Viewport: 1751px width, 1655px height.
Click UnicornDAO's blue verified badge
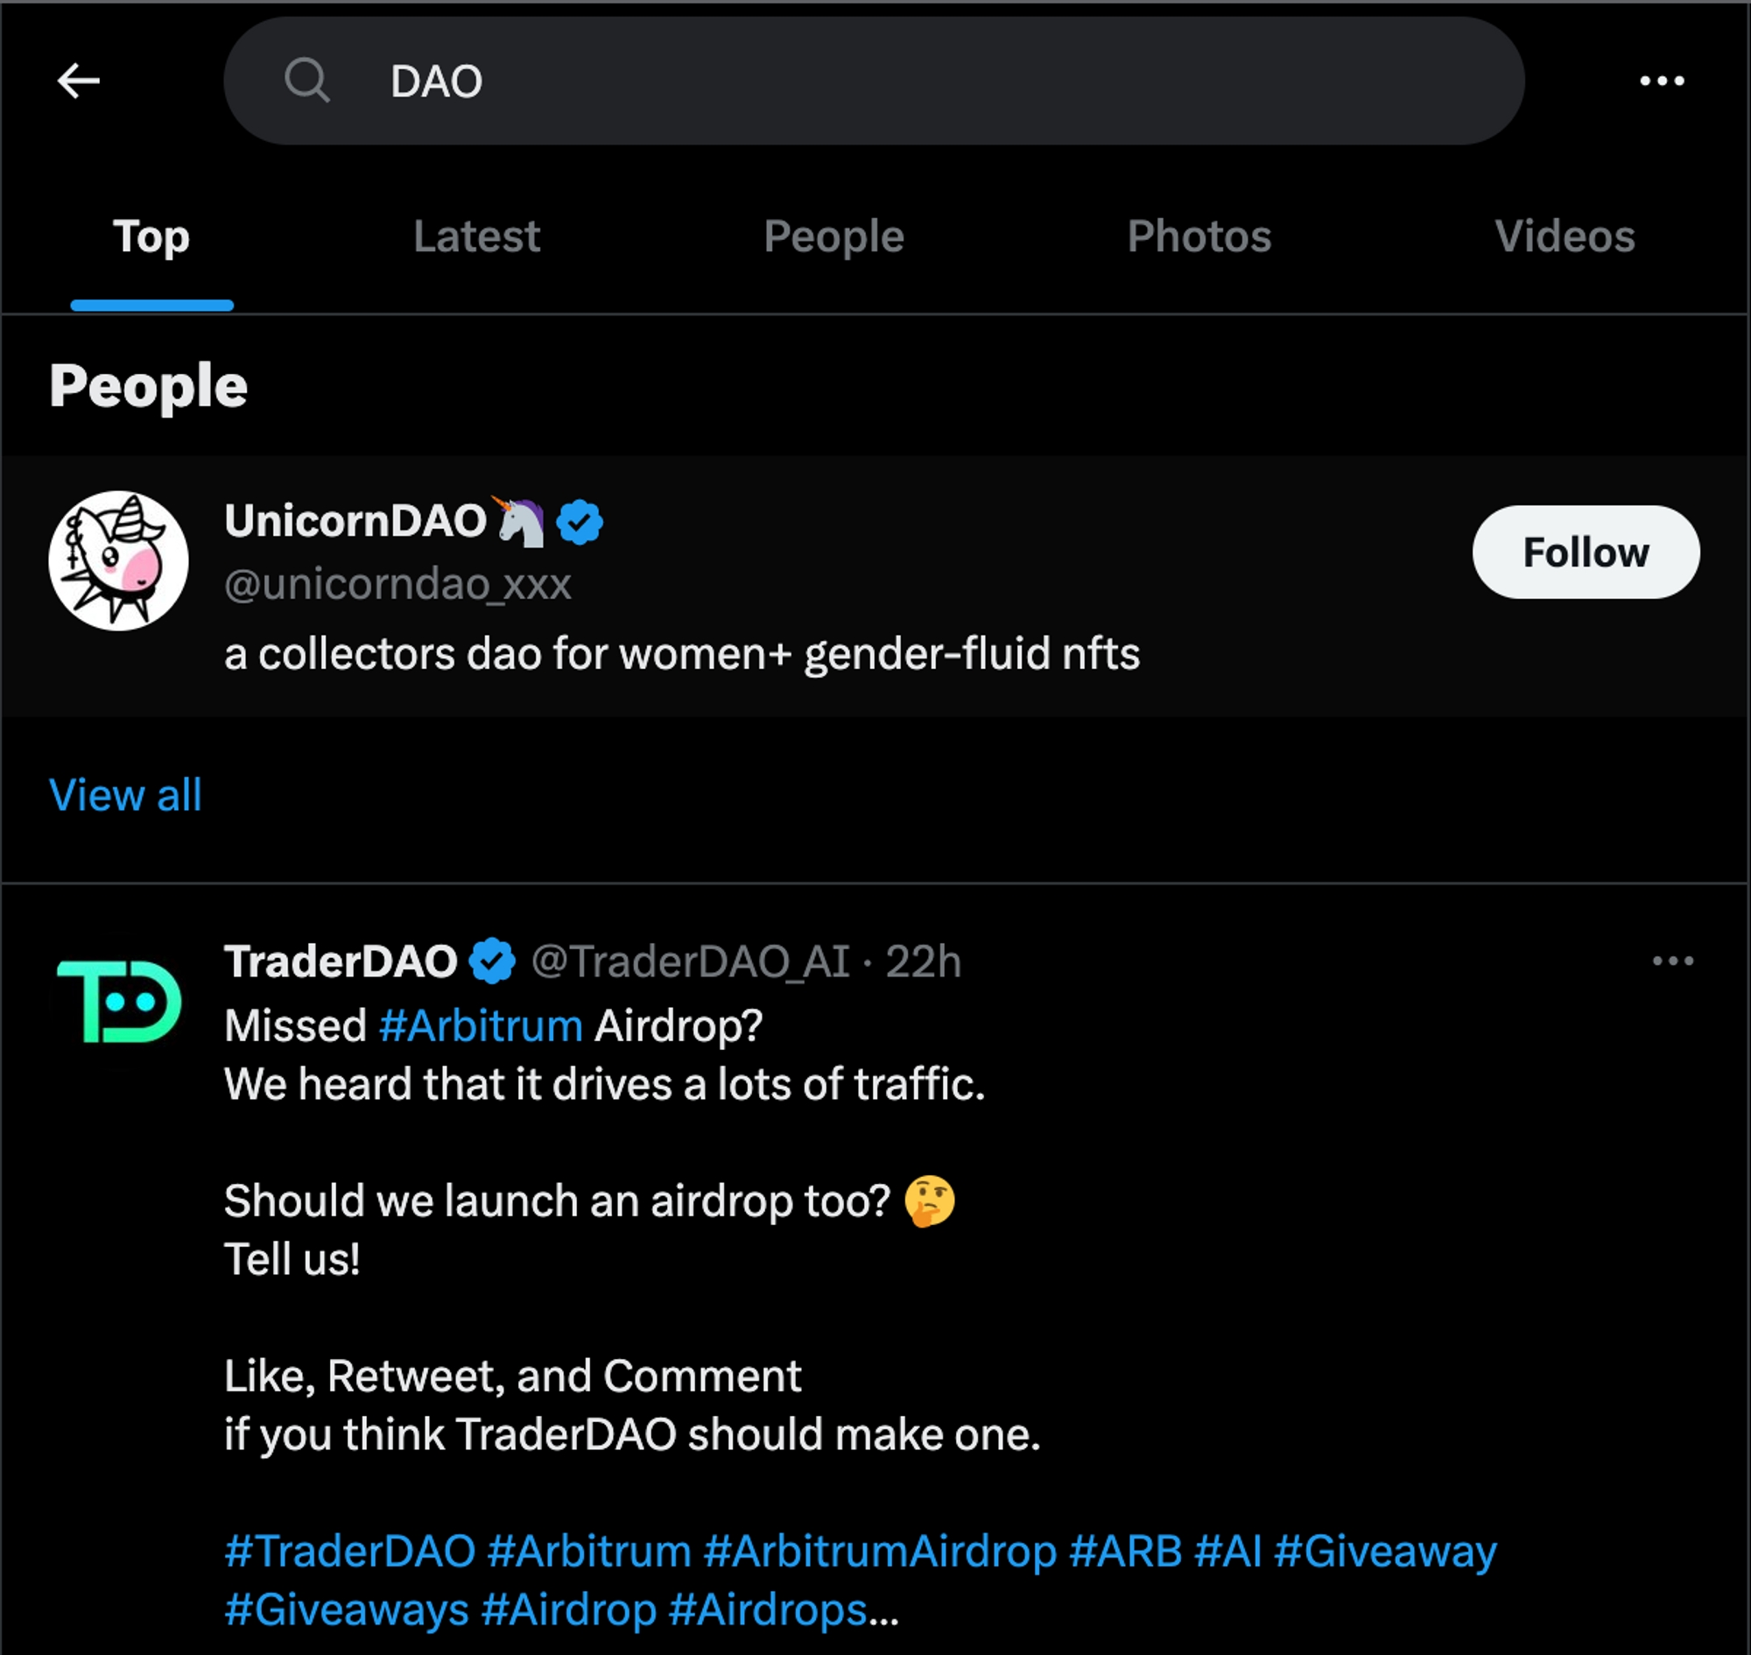pyautogui.click(x=580, y=521)
